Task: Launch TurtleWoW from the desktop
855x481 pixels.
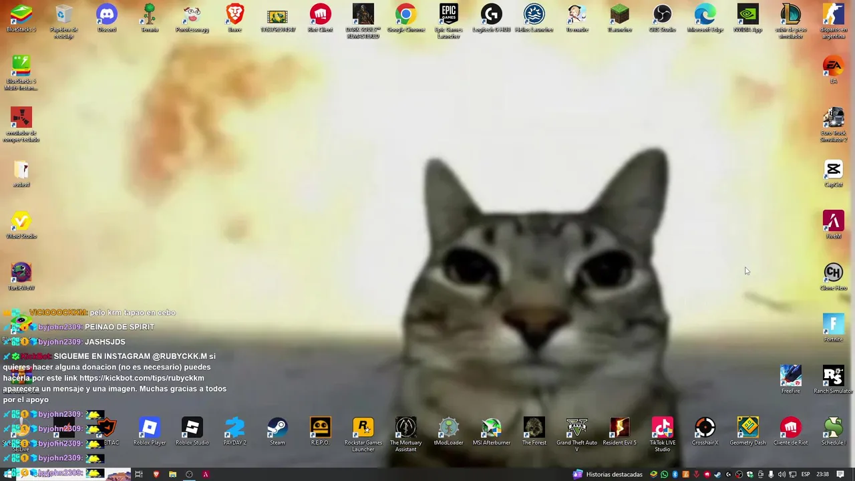Action: click(21, 277)
